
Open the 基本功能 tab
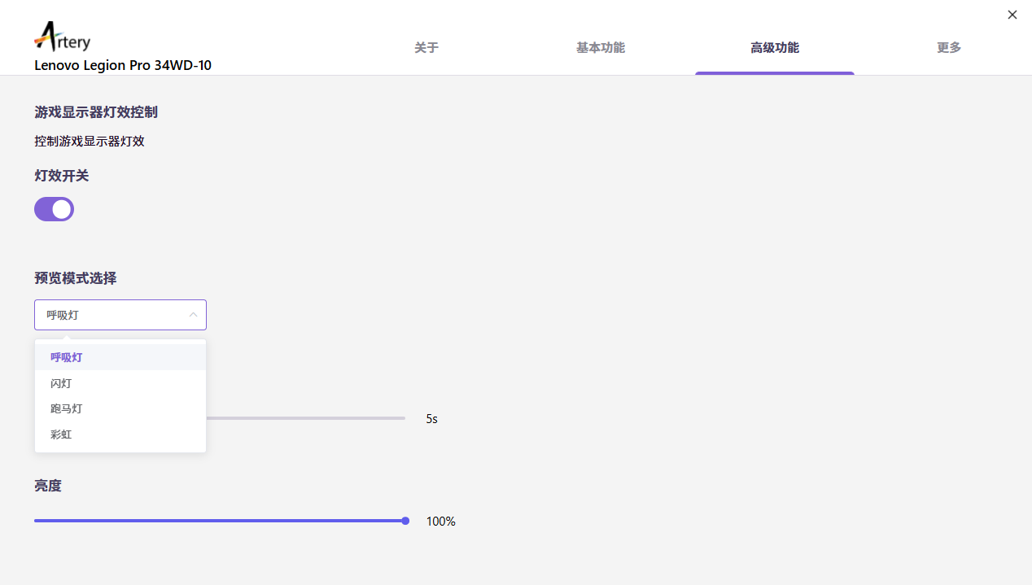click(601, 48)
